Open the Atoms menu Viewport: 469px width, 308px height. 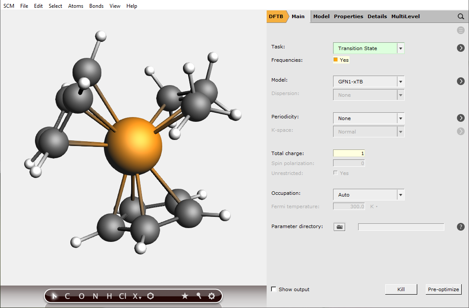click(76, 6)
